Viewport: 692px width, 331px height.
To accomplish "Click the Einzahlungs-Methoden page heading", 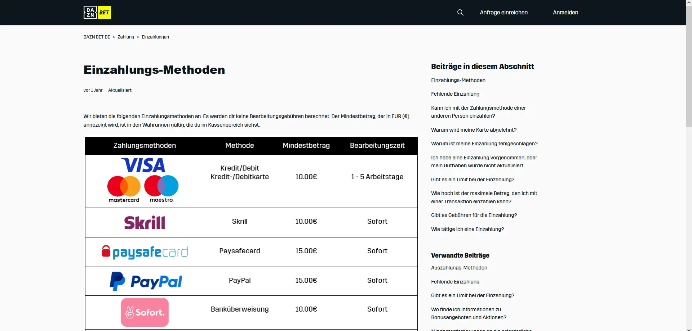I will pos(154,70).
